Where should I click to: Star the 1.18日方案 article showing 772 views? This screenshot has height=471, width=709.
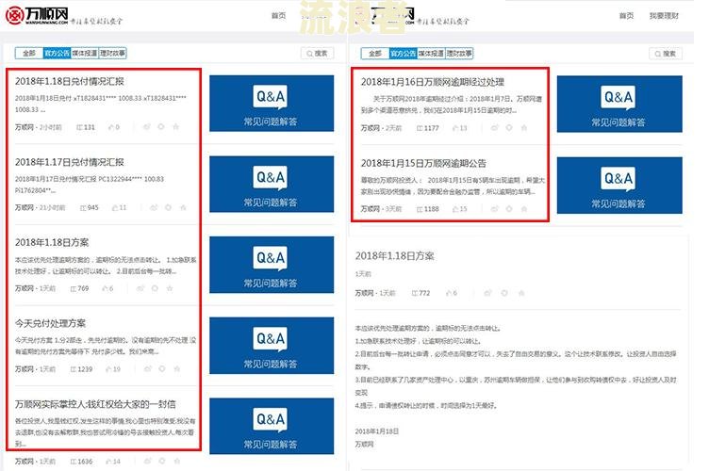coord(520,293)
